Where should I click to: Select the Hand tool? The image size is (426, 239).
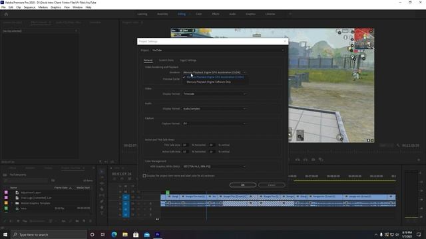click(x=102, y=207)
